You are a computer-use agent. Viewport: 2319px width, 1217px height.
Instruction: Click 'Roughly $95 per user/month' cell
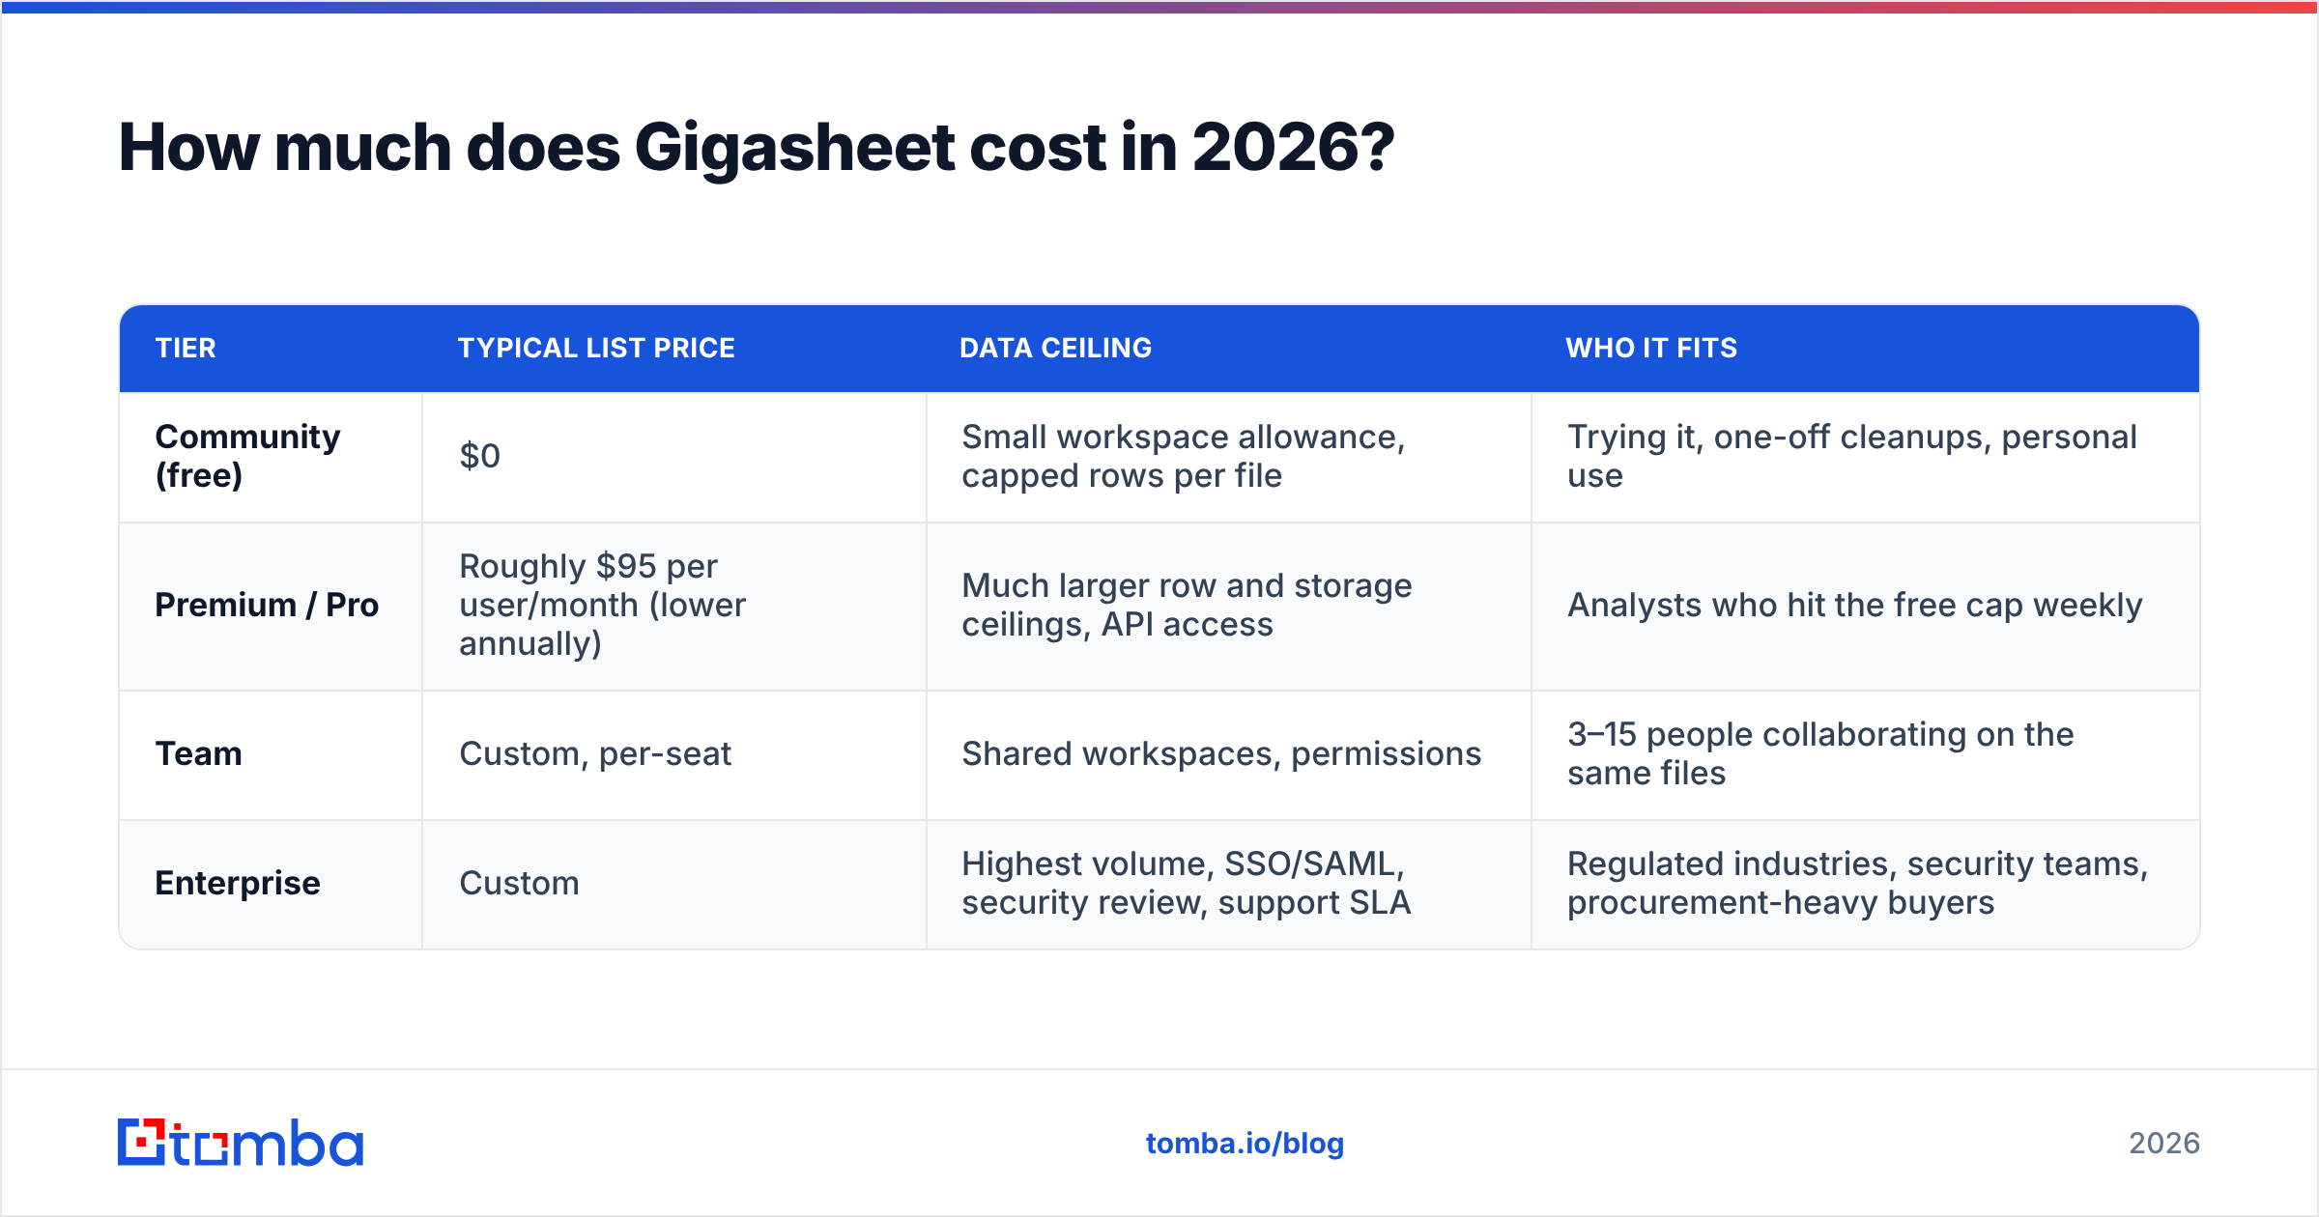[x=674, y=606]
